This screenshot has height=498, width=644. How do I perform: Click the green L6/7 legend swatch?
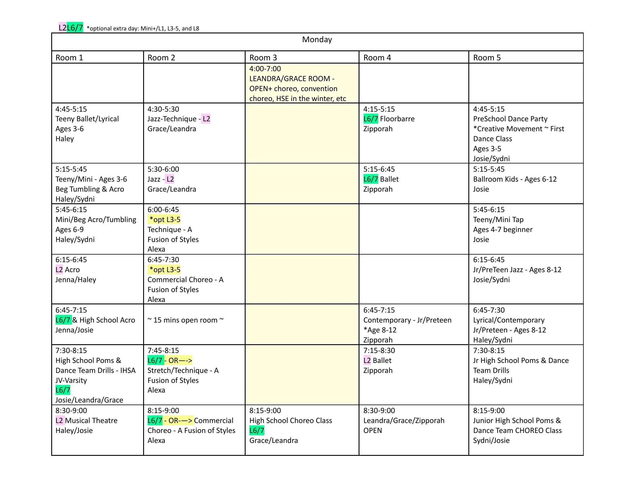75,28
